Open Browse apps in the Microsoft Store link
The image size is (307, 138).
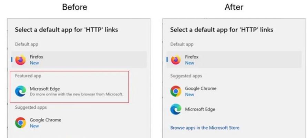(205, 128)
